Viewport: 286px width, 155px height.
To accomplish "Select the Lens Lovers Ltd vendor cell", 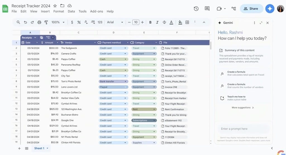I will coord(78,87).
